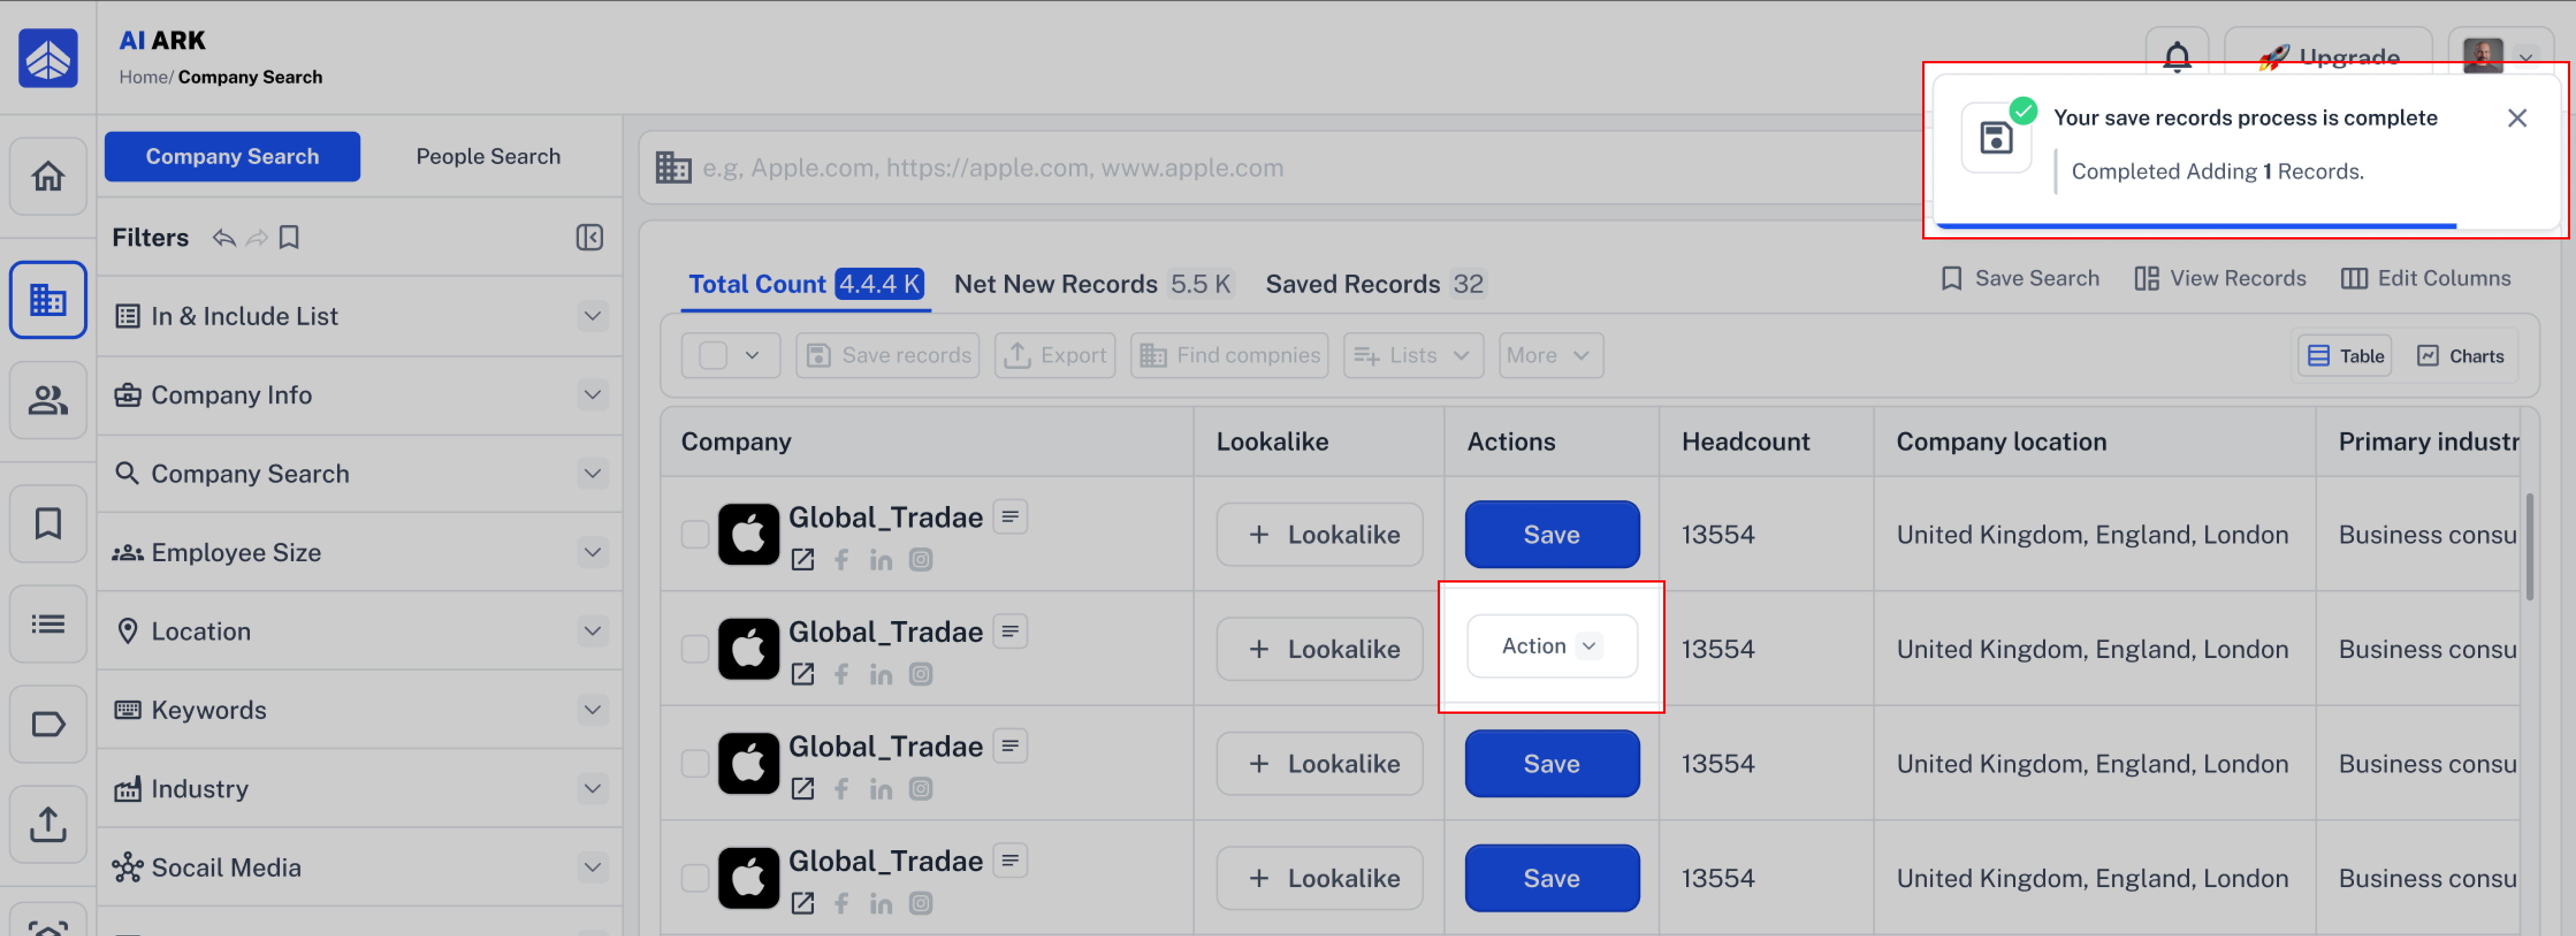Open the Home sidebar icon
Screen dimensions: 2576x936
pos(48,177)
